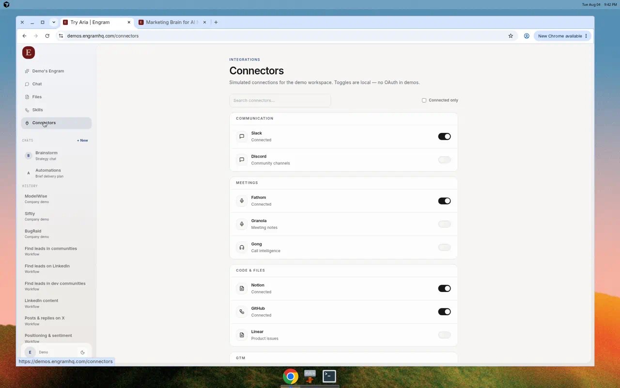This screenshot has width=620, height=388.
Task: Click the address bar URL
Action: coord(103,36)
